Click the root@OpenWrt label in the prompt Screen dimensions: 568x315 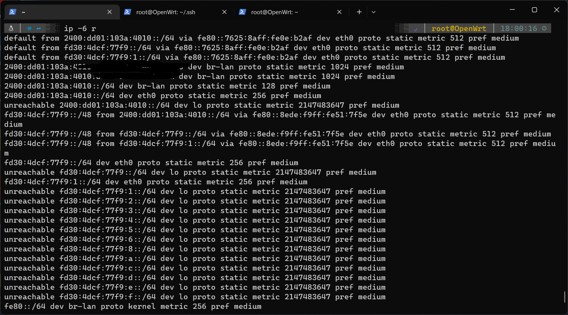click(x=458, y=28)
